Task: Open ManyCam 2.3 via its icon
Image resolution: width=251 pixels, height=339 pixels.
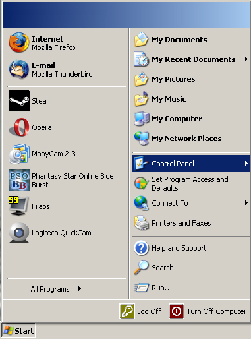Action: pyautogui.click(x=19, y=154)
